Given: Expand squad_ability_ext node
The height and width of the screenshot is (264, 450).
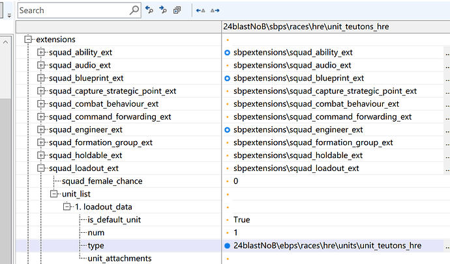Looking at the screenshot, I should [x=41, y=52].
